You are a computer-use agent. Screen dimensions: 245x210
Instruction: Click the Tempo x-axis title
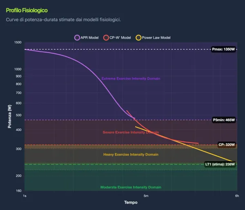[x=131, y=202]
